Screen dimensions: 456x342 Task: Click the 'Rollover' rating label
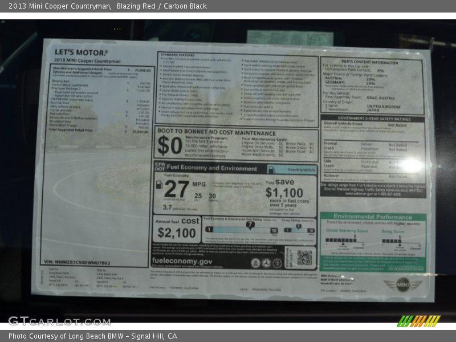coord(331,176)
